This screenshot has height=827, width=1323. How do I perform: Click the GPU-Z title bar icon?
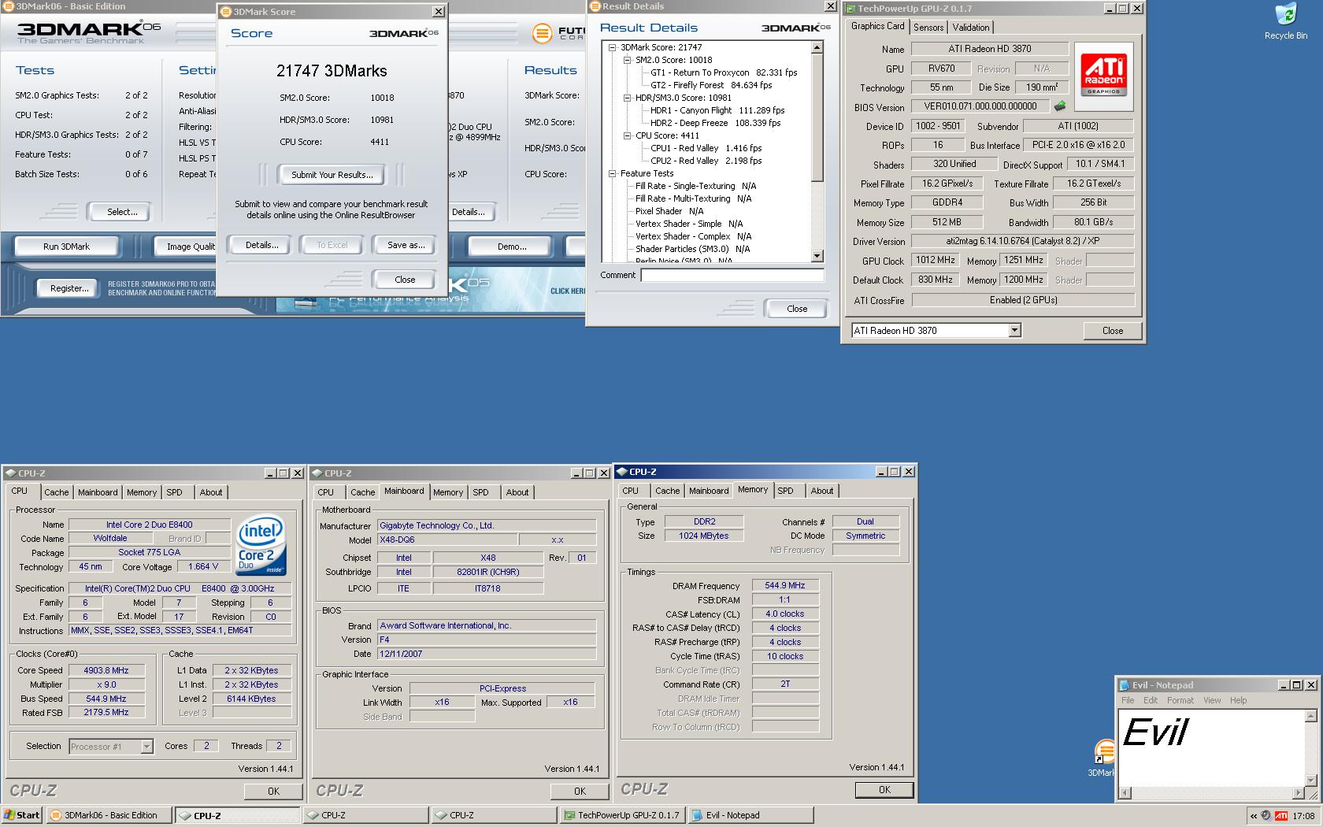pos(850,9)
